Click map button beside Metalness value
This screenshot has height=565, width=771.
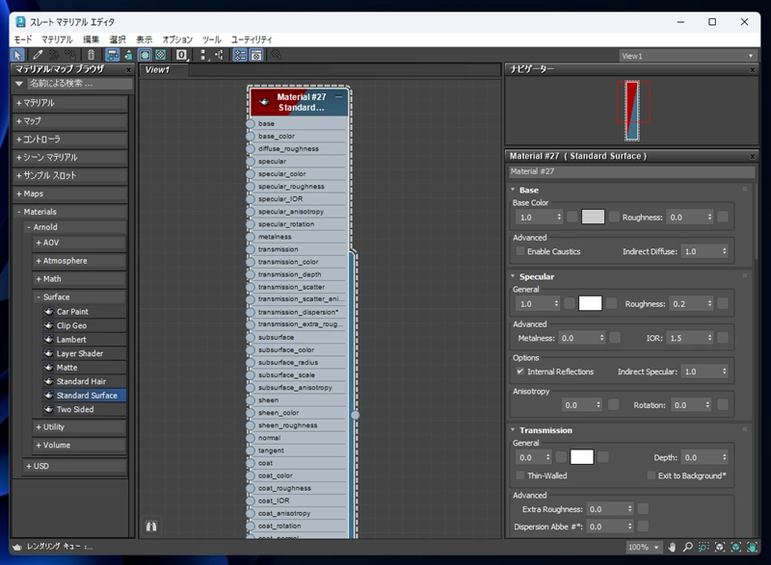(615, 338)
